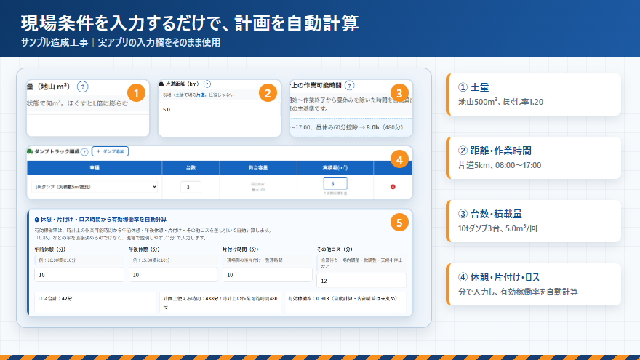
Task: Click the 例：15:00頃に10分 hint text
Action: pyautogui.click(x=151, y=260)
